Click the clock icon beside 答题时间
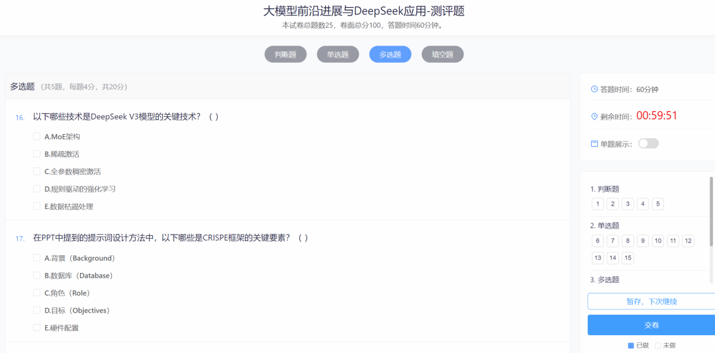715x353 pixels. 594,89
